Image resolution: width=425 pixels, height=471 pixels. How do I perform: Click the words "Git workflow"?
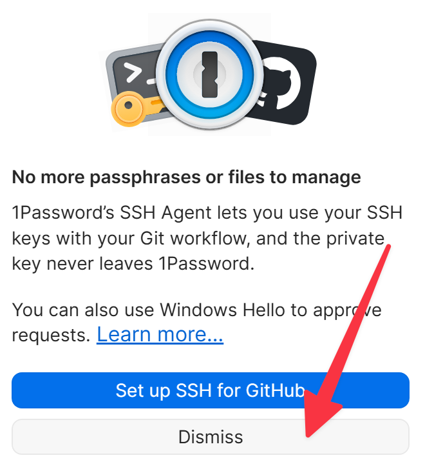tap(195, 239)
